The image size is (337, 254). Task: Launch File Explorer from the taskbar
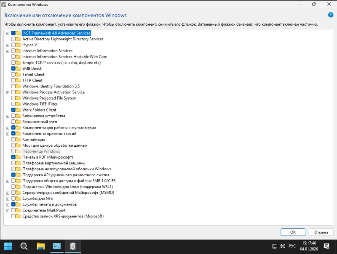(40, 246)
